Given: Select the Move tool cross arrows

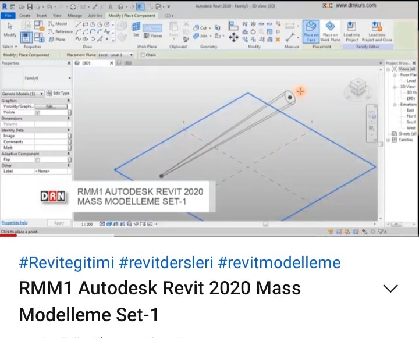Looking at the screenshot, I should (233, 37).
